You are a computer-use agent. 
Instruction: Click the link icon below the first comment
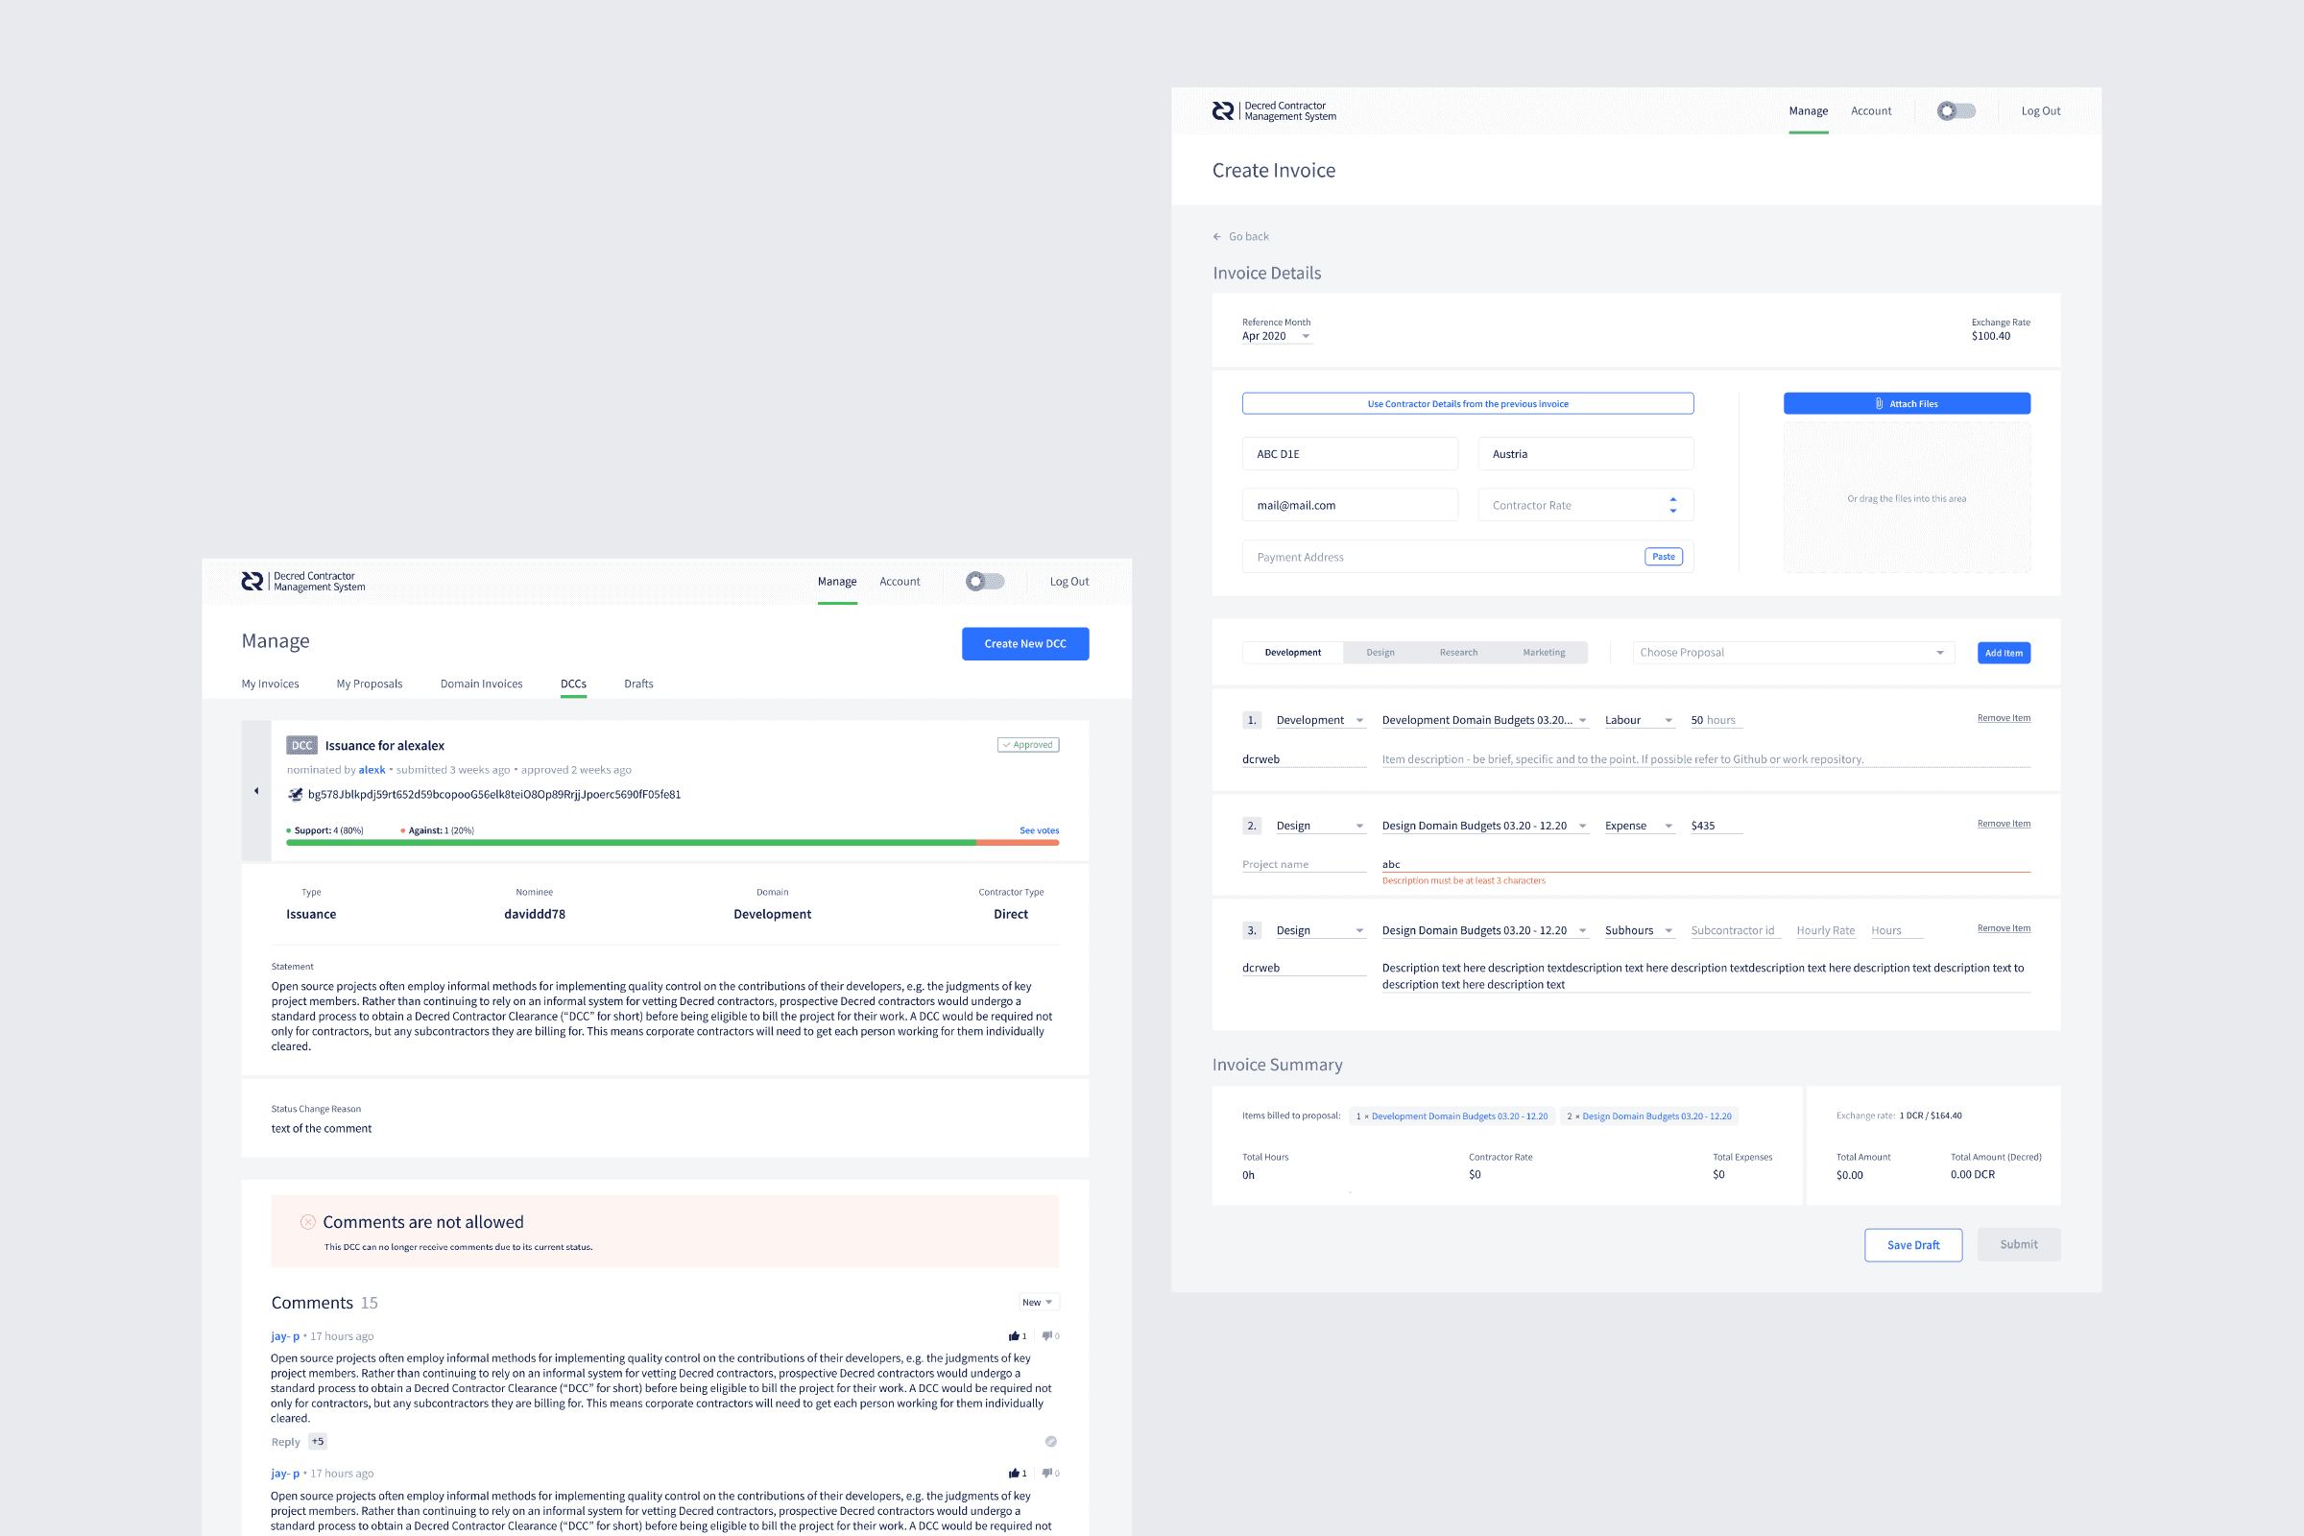pos(1050,1442)
